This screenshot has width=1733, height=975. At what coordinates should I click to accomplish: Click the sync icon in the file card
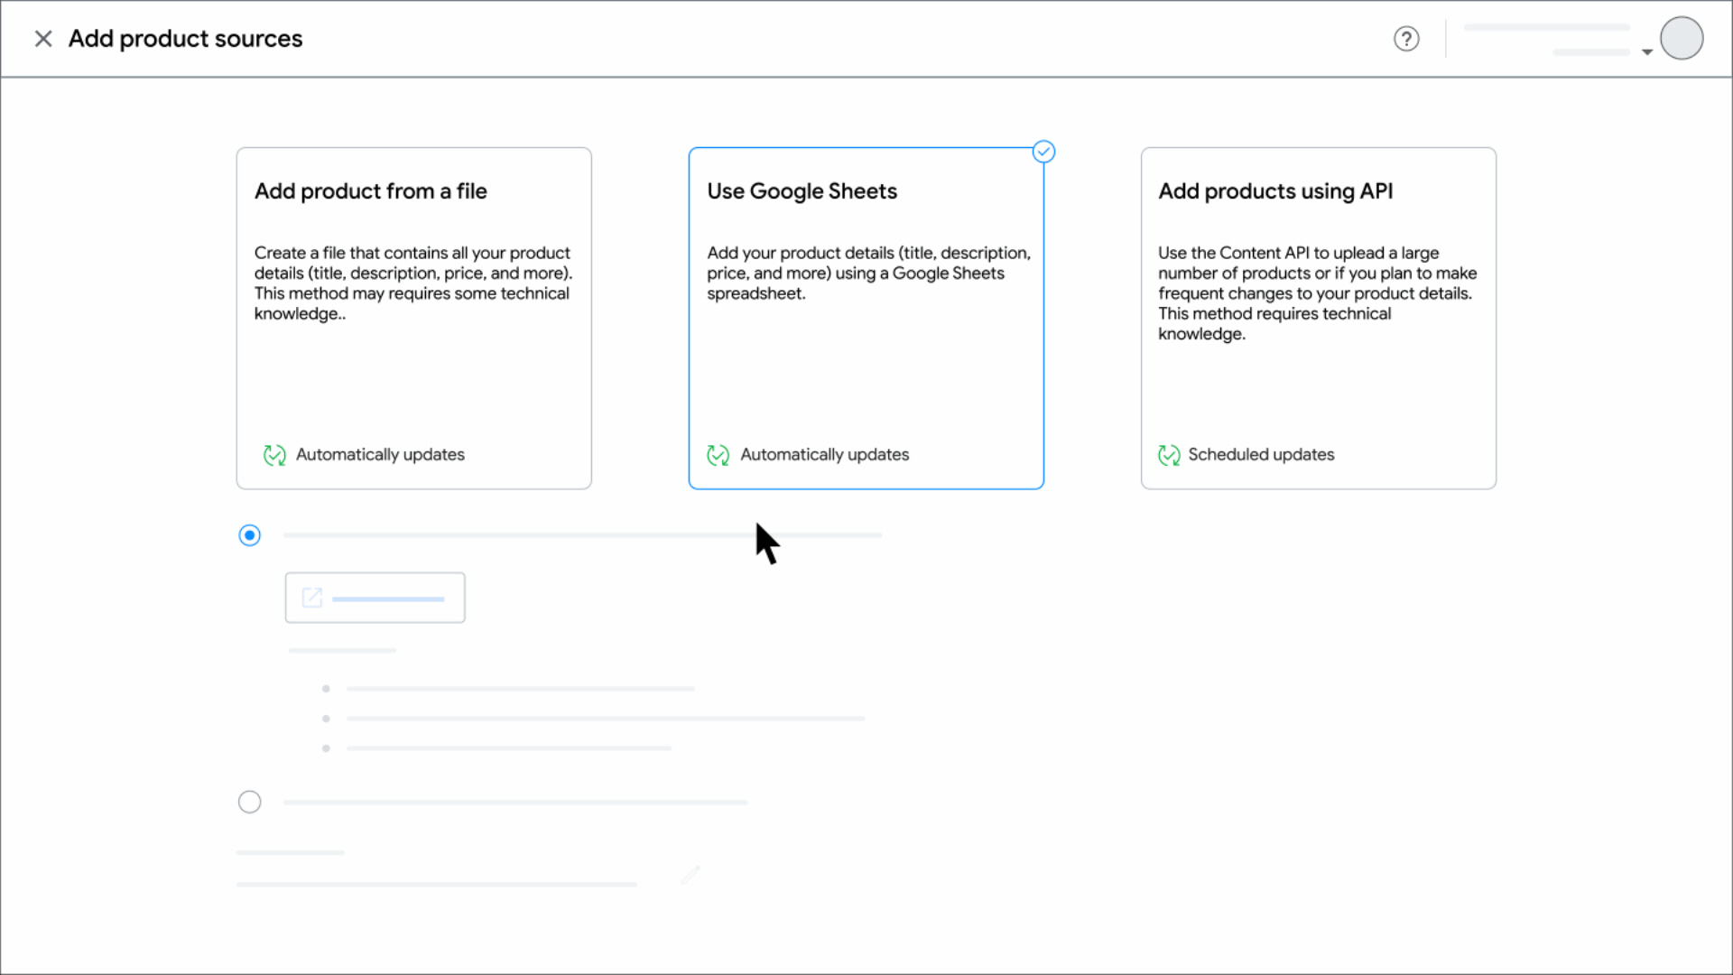click(274, 455)
